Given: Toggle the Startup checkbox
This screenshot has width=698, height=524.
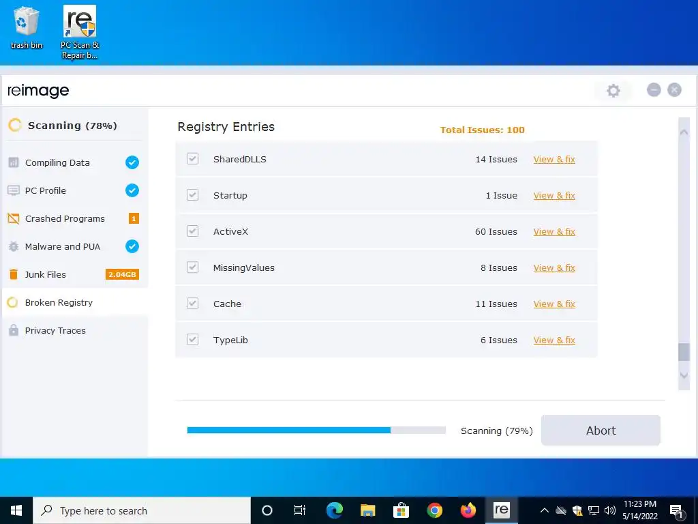Looking at the screenshot, I should tap(192, 194).
